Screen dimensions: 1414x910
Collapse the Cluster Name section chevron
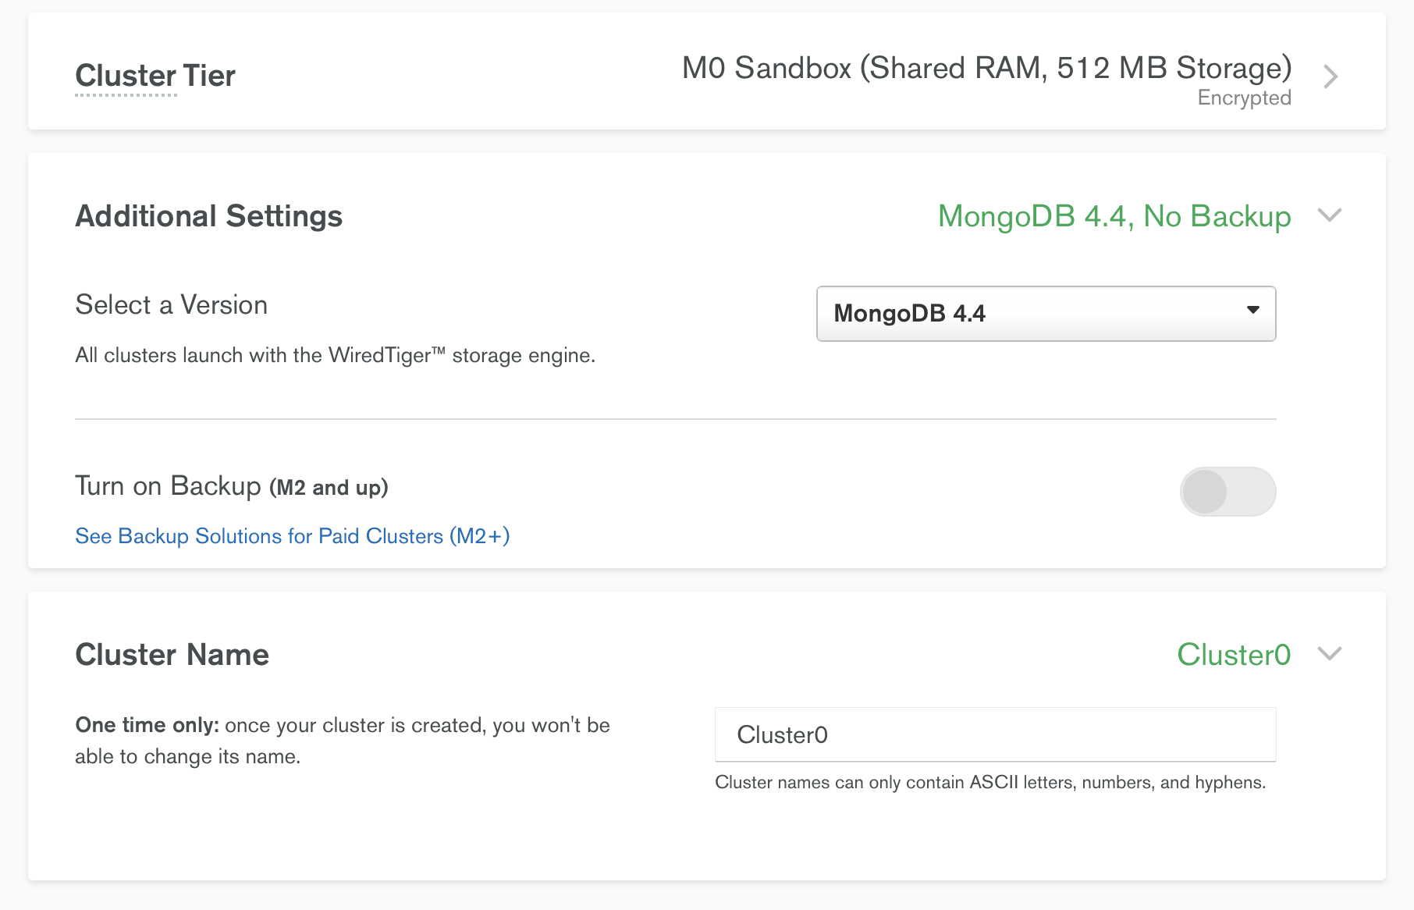(1330, 653)
